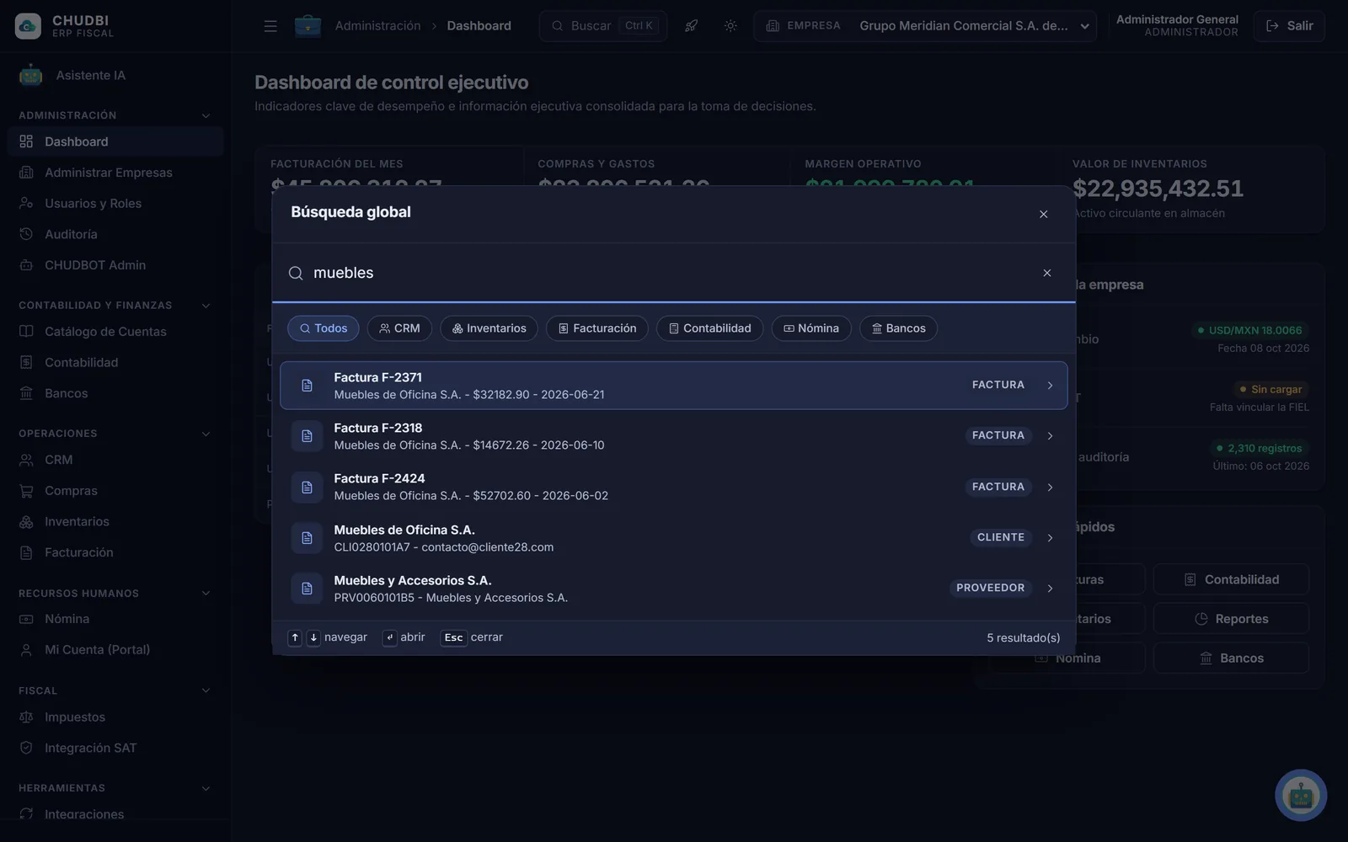Screen dimensions: 1348x842
Task: Open Catálogo de Cuentas
Action: point(115,332)
